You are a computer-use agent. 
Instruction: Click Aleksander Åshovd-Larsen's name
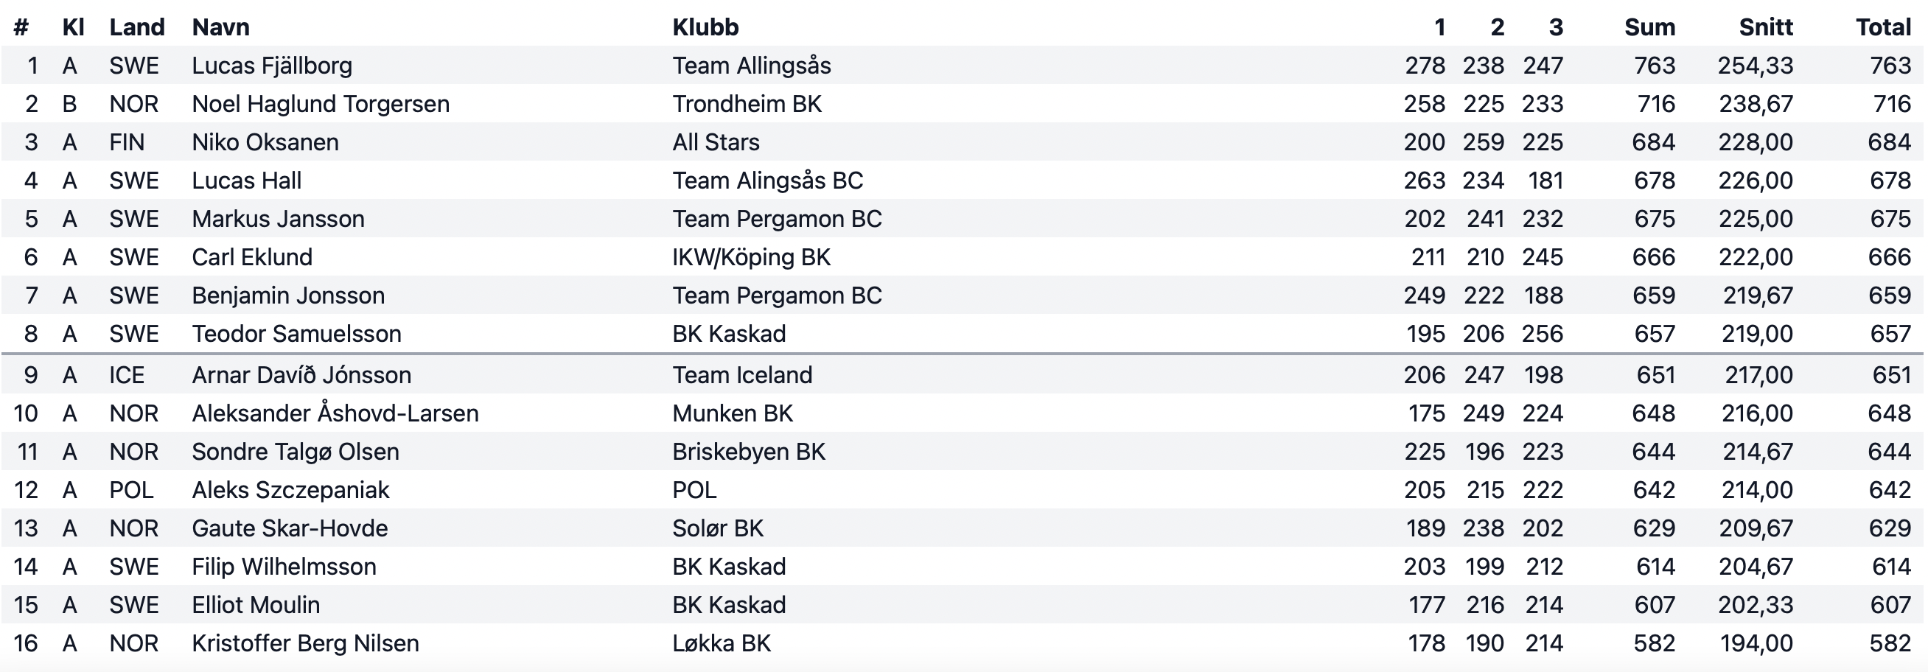[x=335, y=413]
